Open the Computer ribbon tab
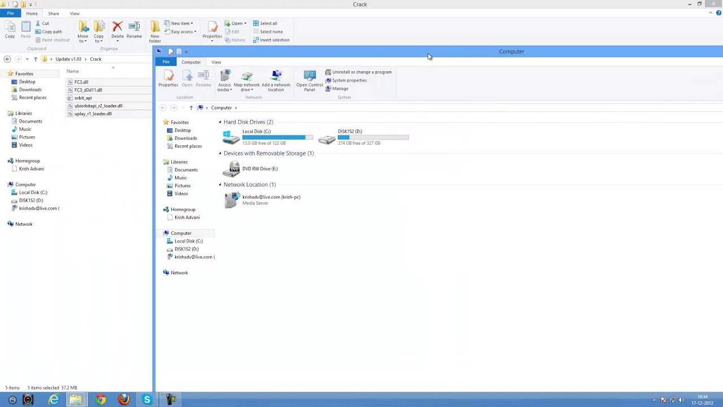Screen dimensions: 723x407 [191, 62]
